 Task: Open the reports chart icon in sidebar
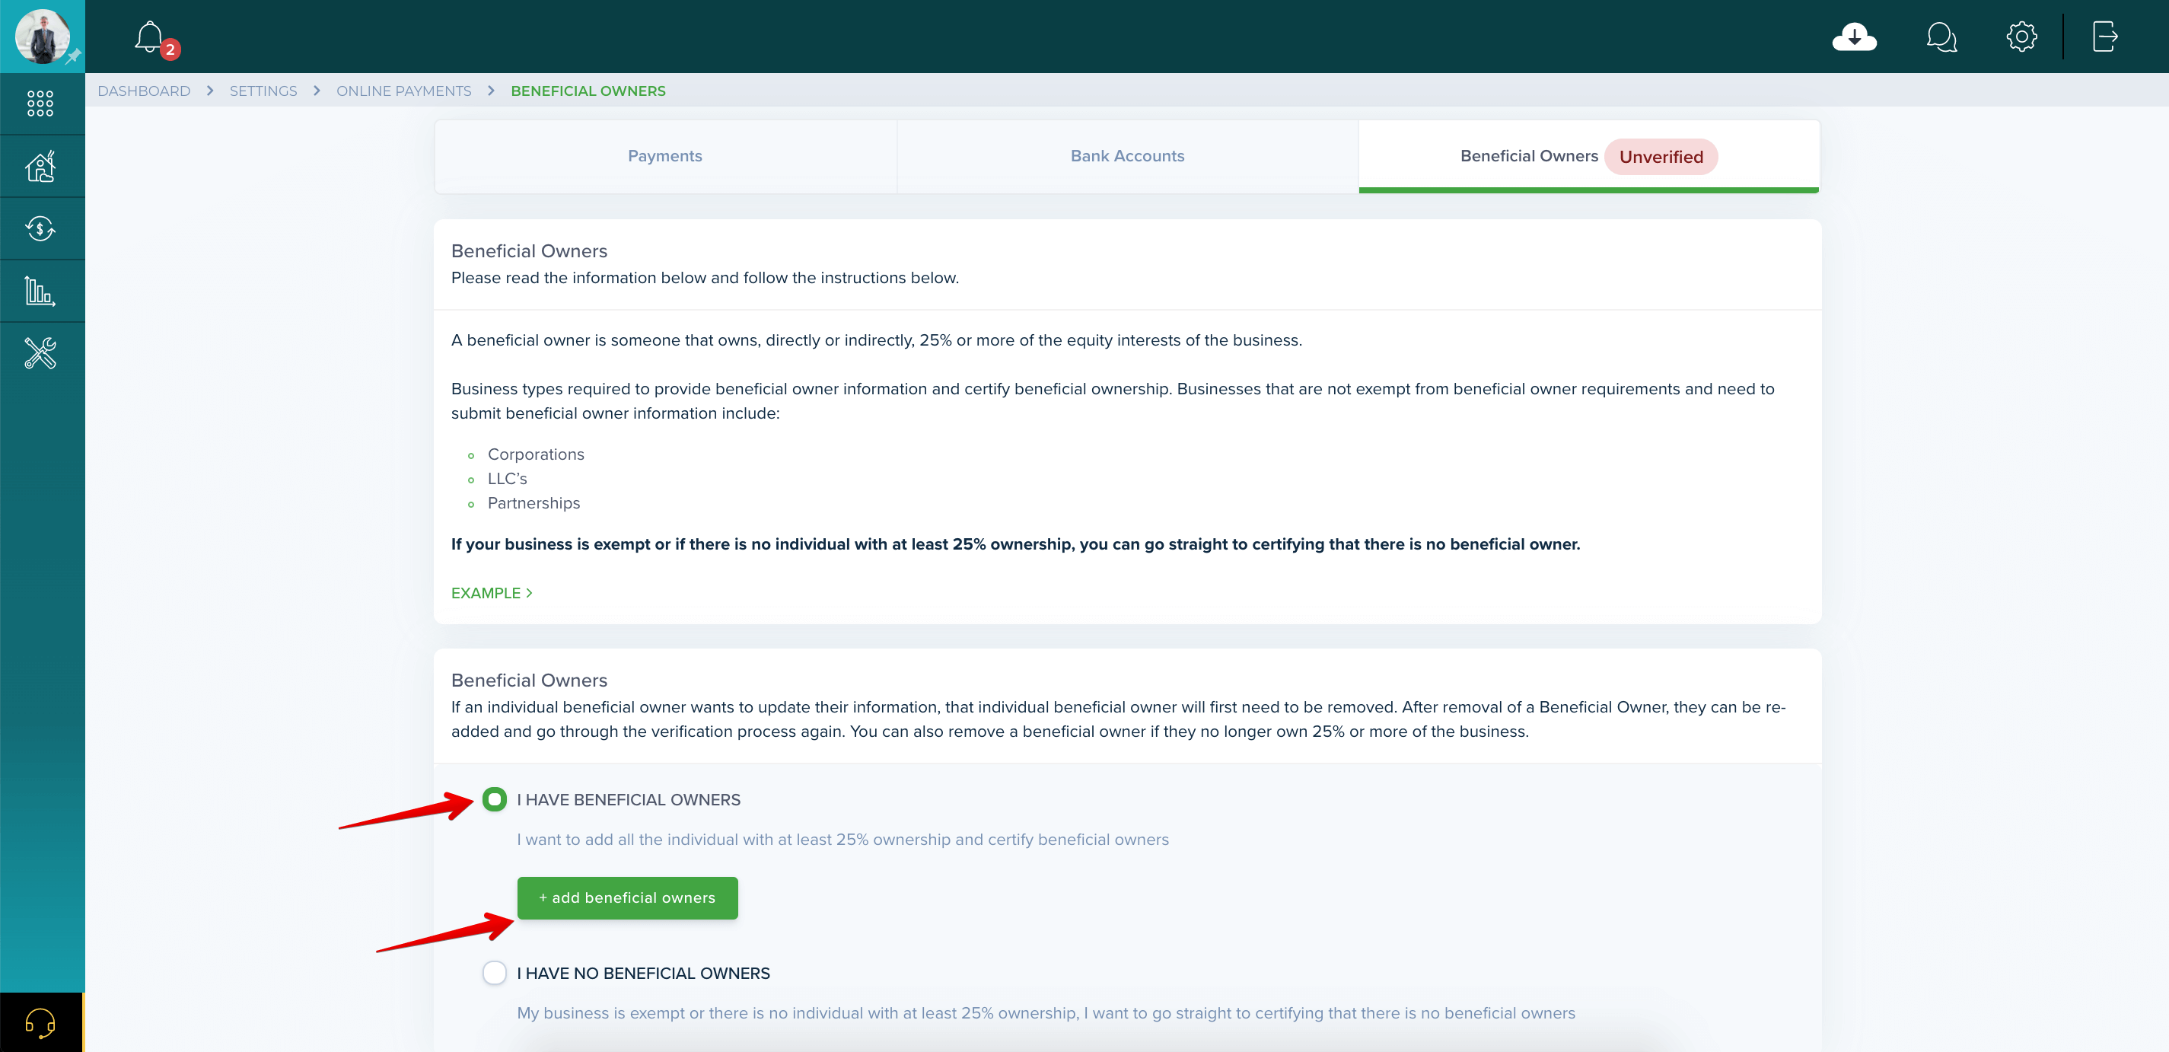pos(40,291)
